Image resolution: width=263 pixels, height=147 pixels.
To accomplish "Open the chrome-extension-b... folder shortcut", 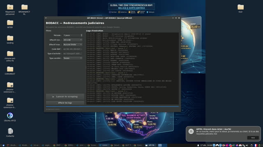I will [x=10, y=102].
